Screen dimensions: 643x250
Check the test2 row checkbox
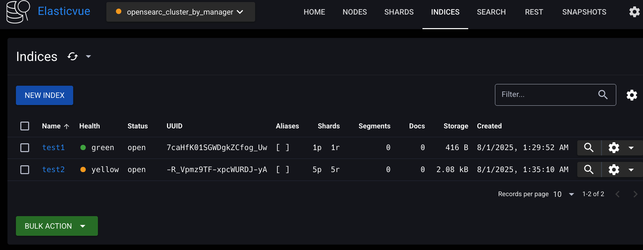(25, 170)
